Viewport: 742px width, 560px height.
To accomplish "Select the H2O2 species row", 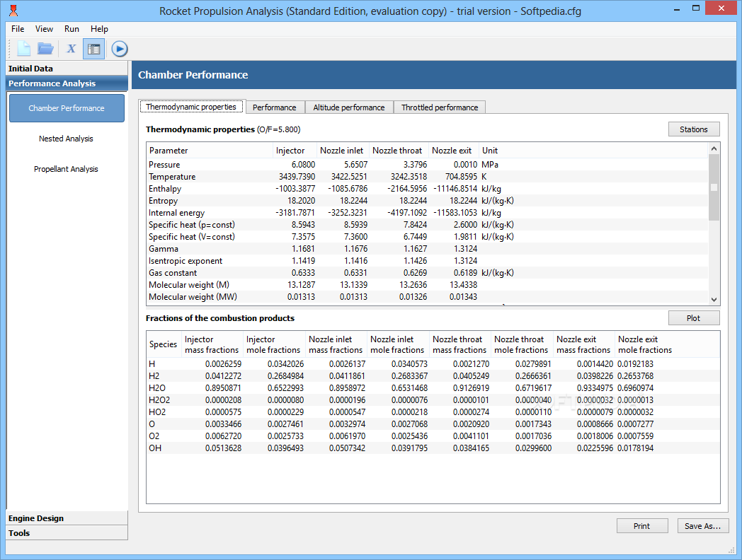I will [433, 399].
